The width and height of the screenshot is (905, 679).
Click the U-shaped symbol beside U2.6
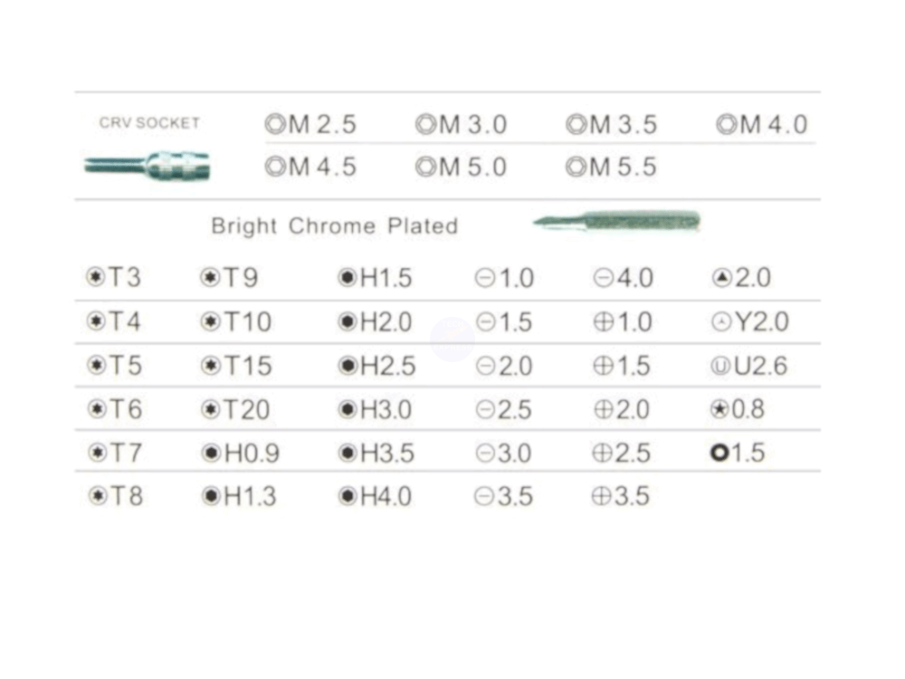click(721, 367)
